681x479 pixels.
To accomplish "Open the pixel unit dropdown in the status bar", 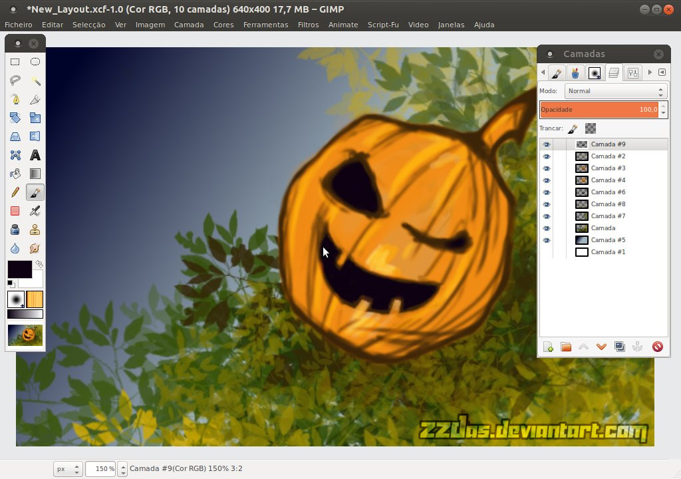I will 67,468.
